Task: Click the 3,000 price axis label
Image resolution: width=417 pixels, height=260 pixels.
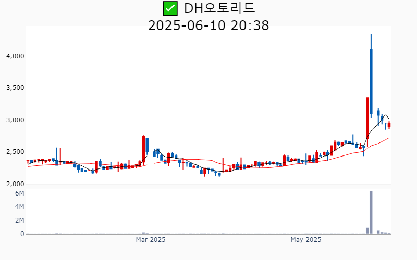Action: coord(15,120)
